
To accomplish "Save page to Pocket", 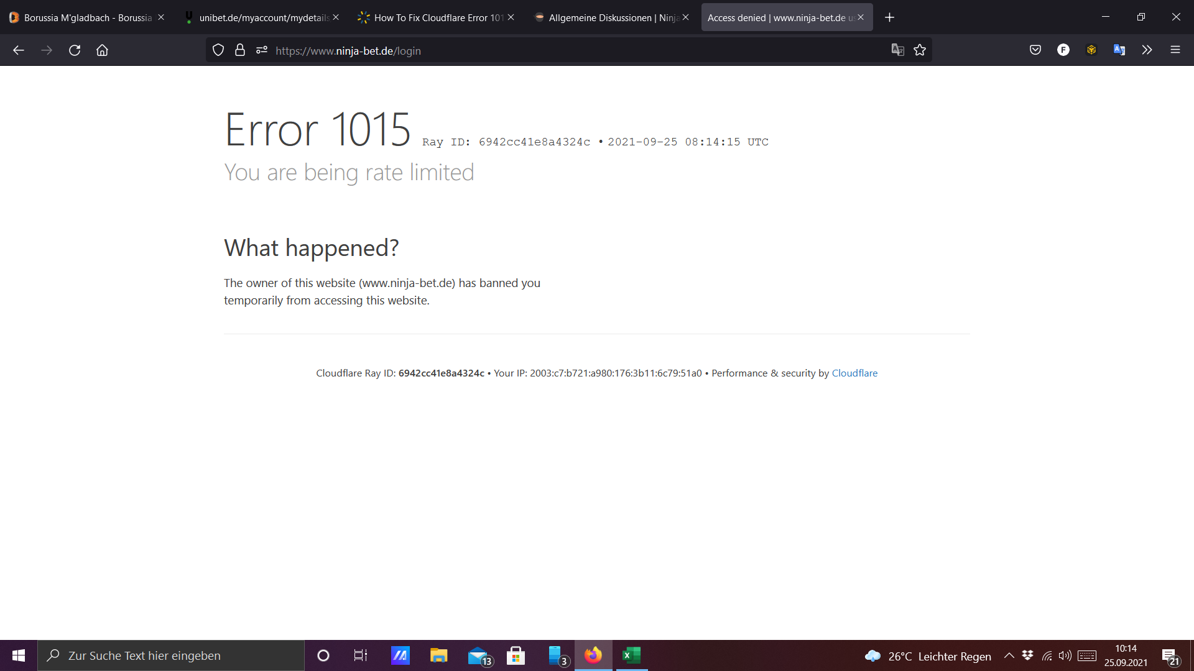I will [1035, 50].
